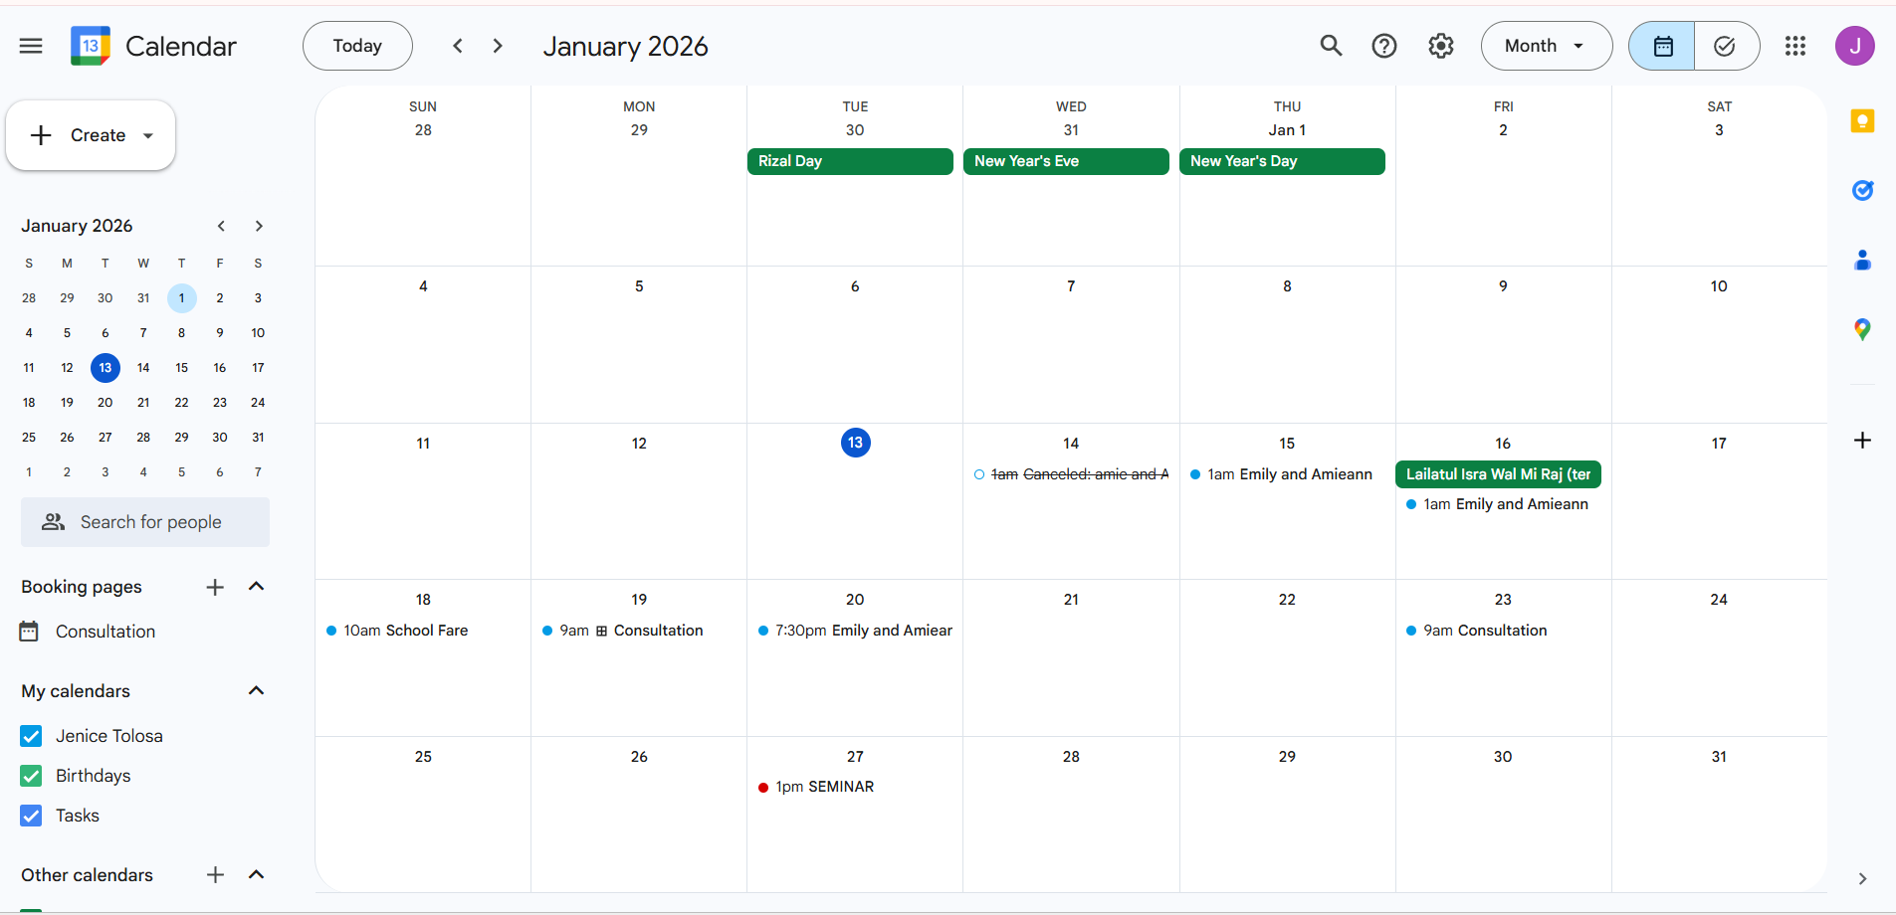Open Google Maps in side panel
Image resolution: width=1896 pixels, height=915 pixels.
1862,329
